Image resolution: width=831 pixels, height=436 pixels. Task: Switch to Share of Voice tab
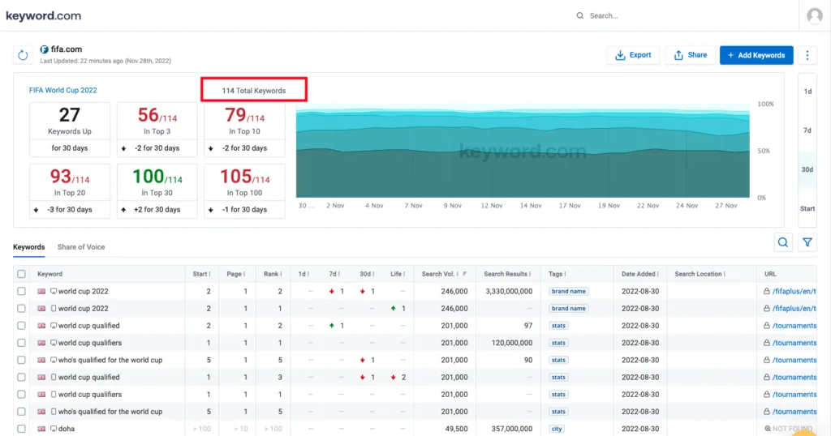point(81,247)
